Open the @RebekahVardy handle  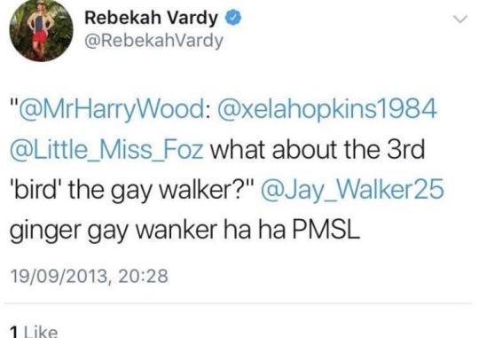pos(153,41)
